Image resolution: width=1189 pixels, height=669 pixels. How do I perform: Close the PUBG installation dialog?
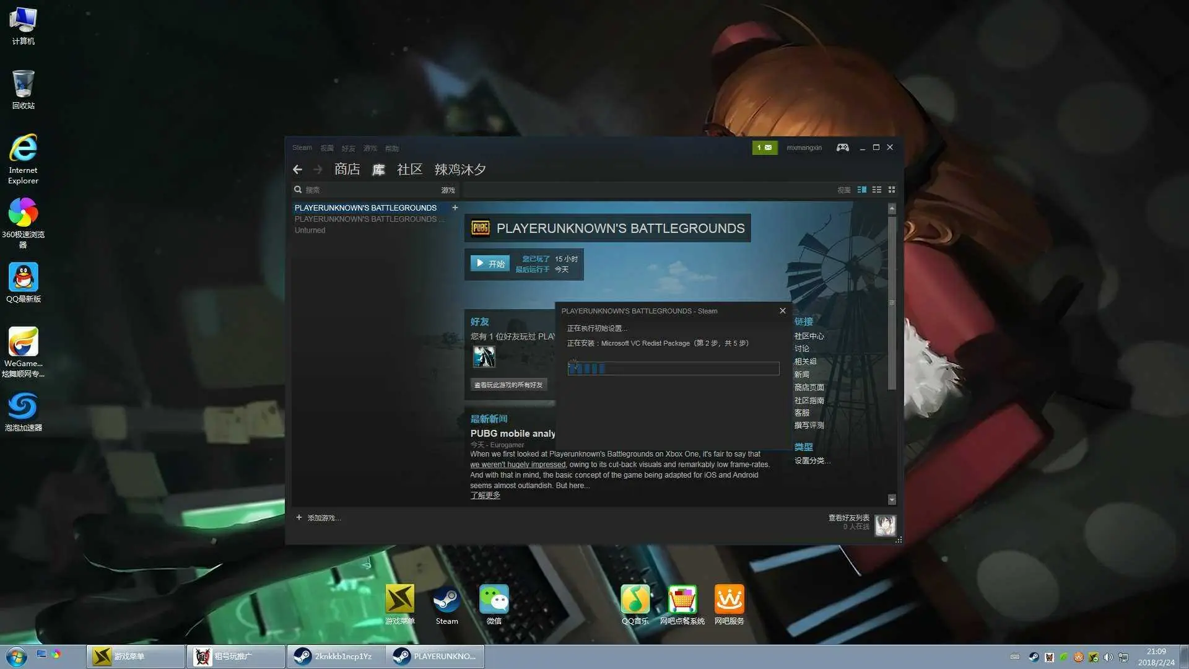783,311
